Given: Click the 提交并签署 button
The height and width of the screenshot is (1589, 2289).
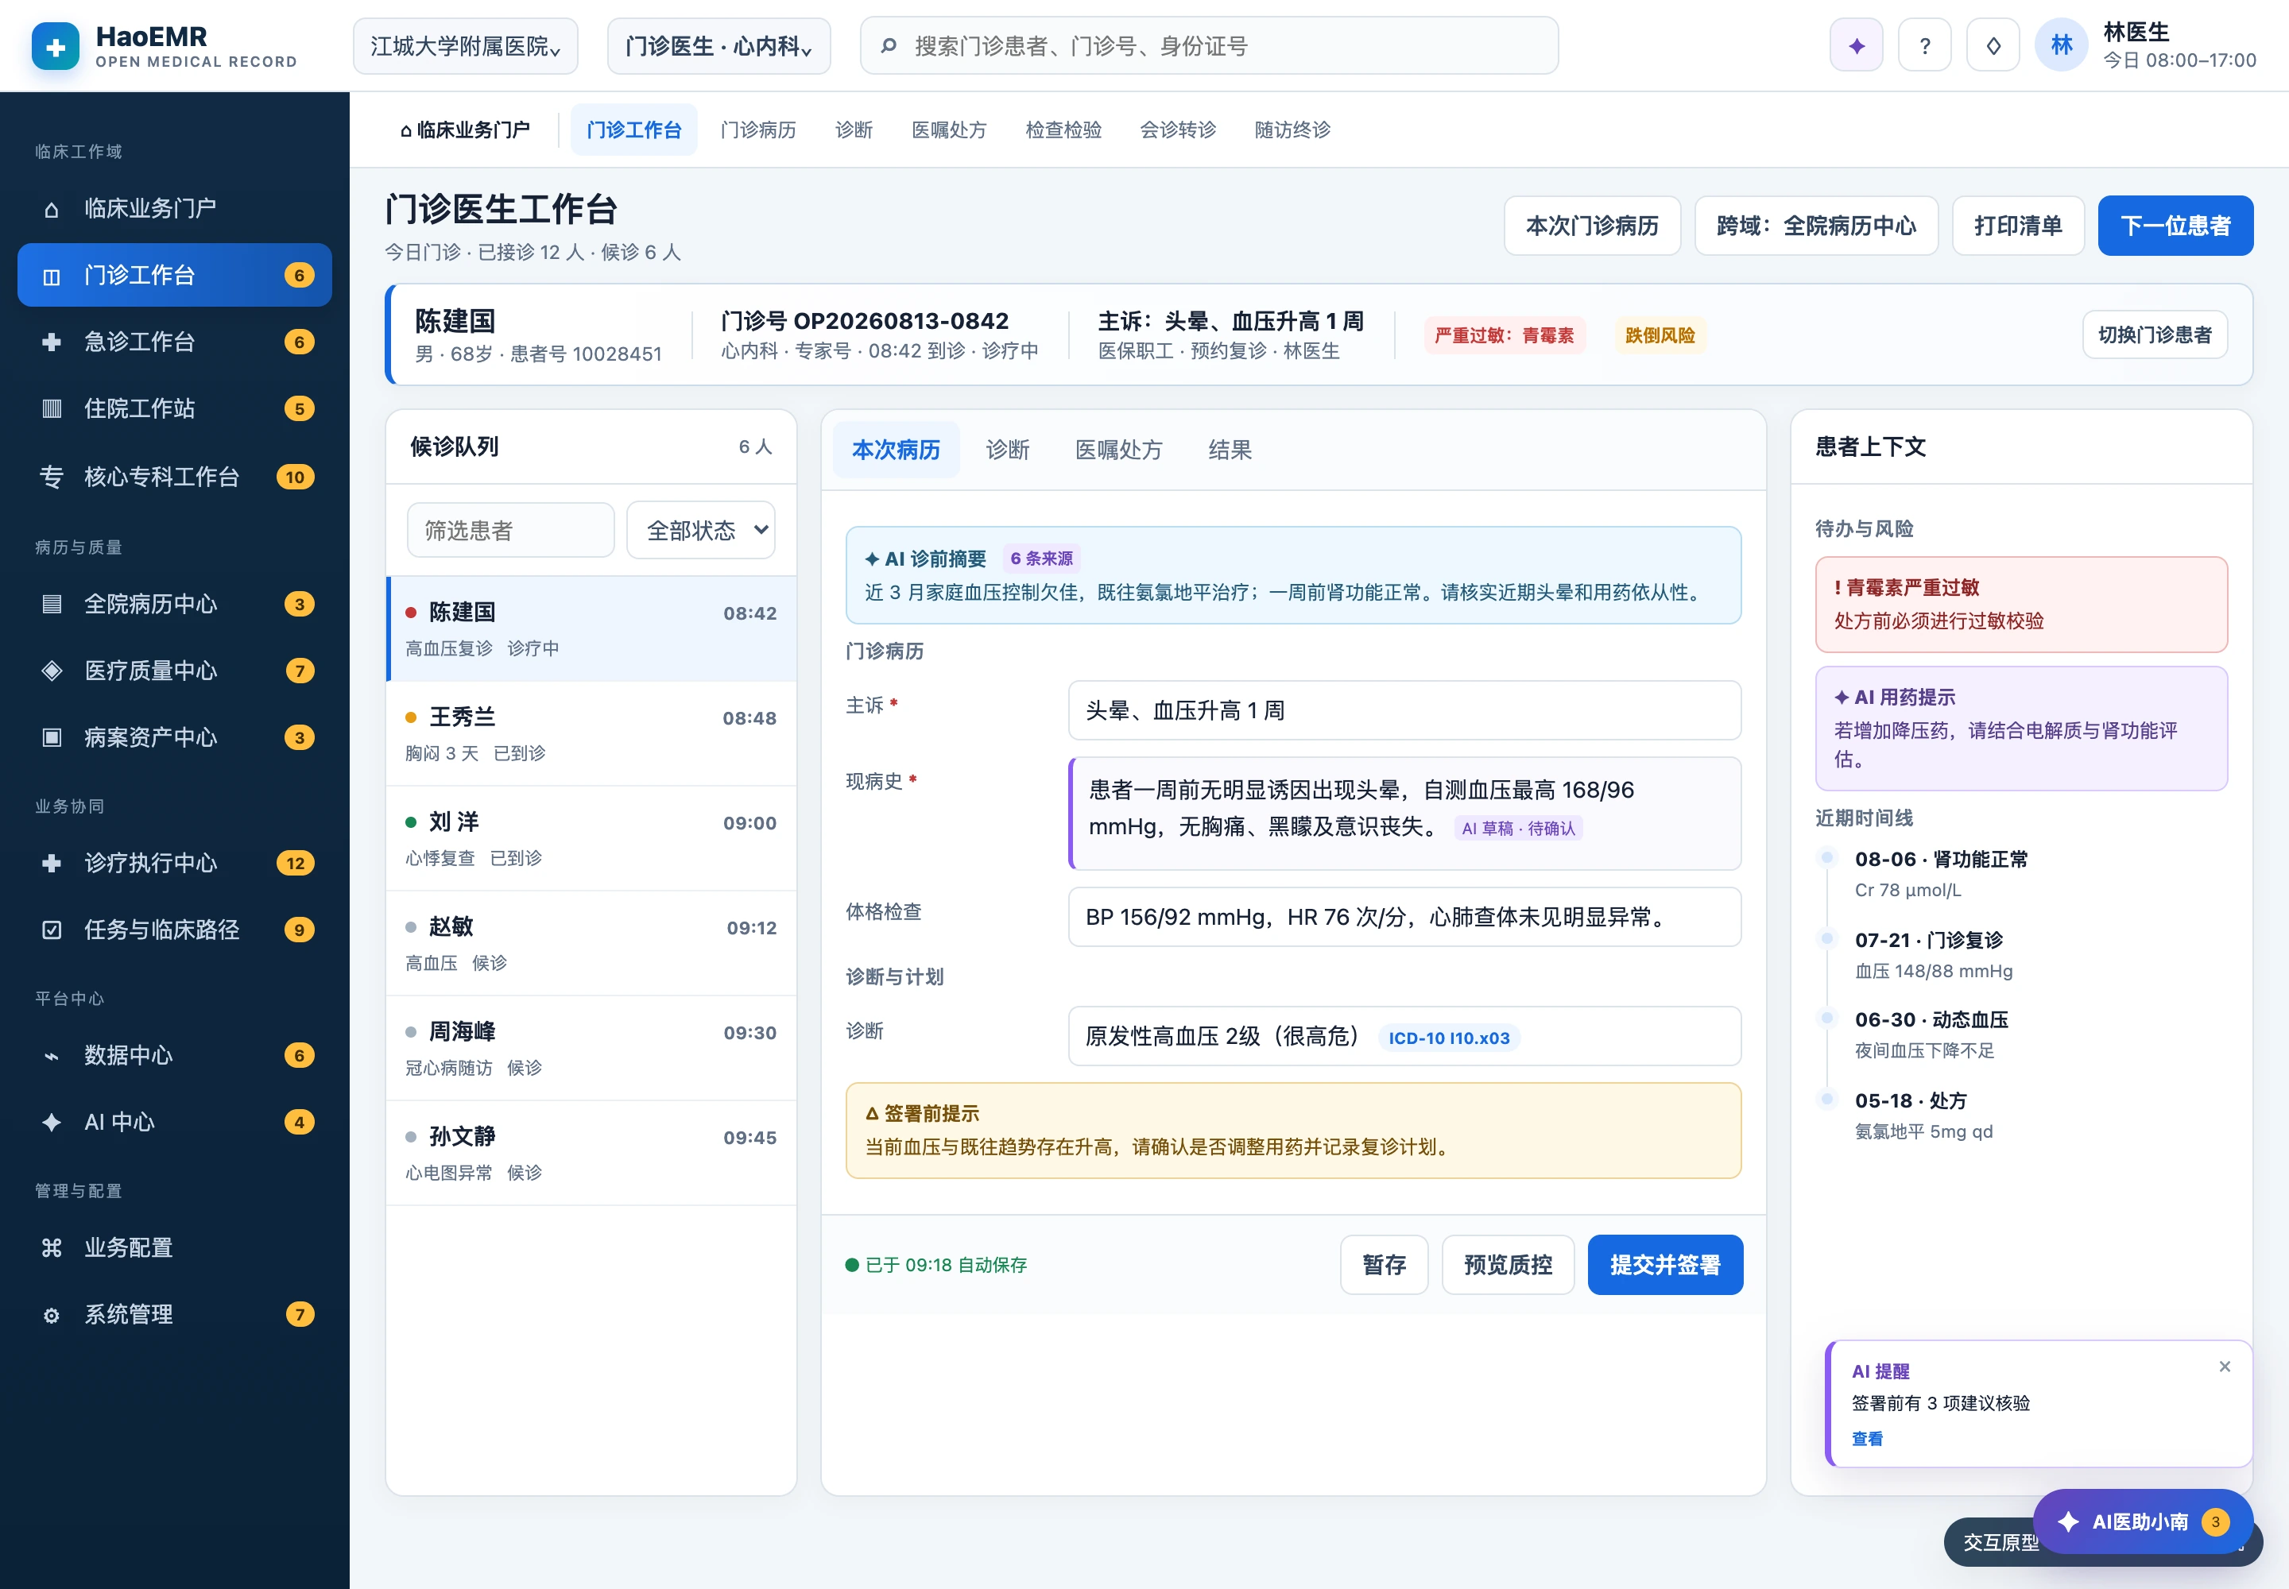Looking at the screenshot, I should pos(1664,1264).
